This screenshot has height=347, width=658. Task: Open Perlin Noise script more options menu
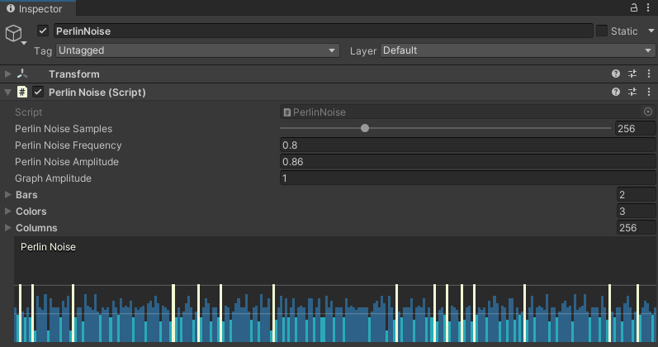[x=649, y=92]
